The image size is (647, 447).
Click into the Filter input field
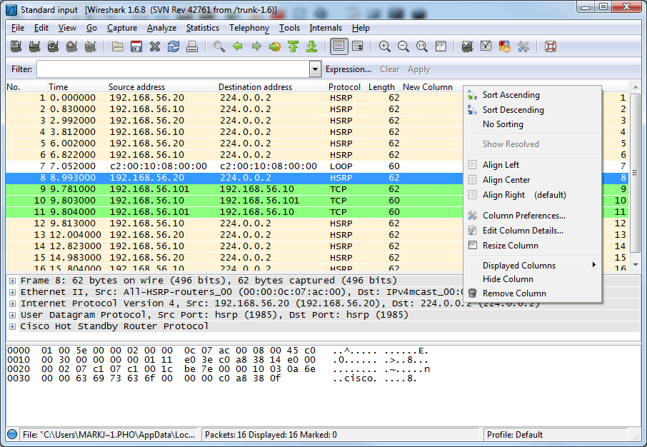[174, 69]
